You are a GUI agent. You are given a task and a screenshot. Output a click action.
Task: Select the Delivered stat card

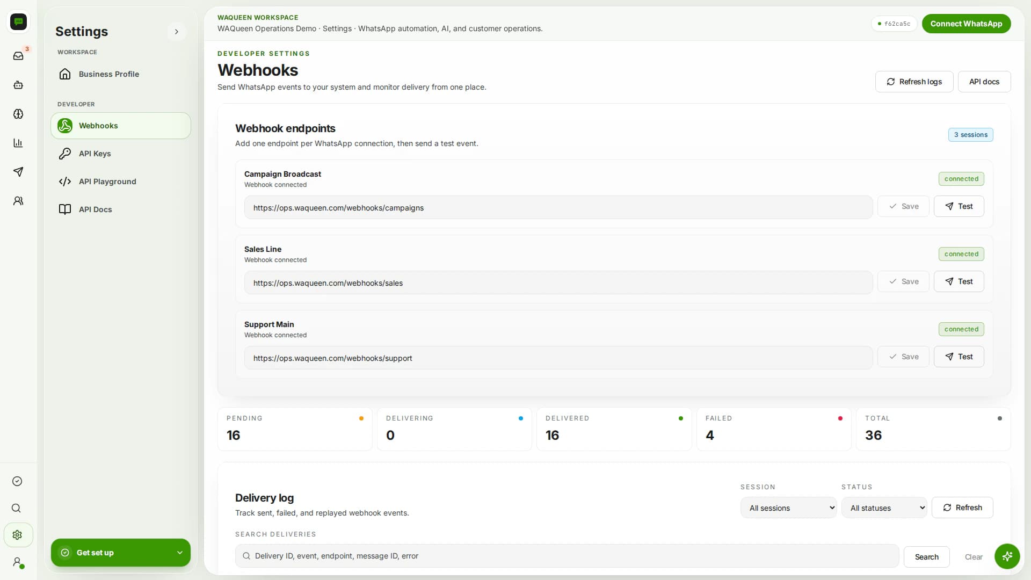pos(614,429)
